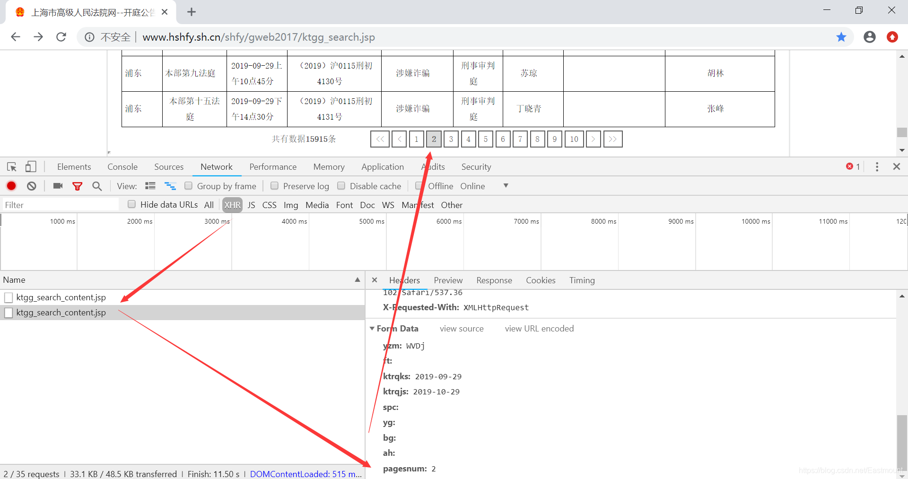This screenshot has height=479, width=908.
Task: Collapse the Form Data section
Action: point(372,328)
